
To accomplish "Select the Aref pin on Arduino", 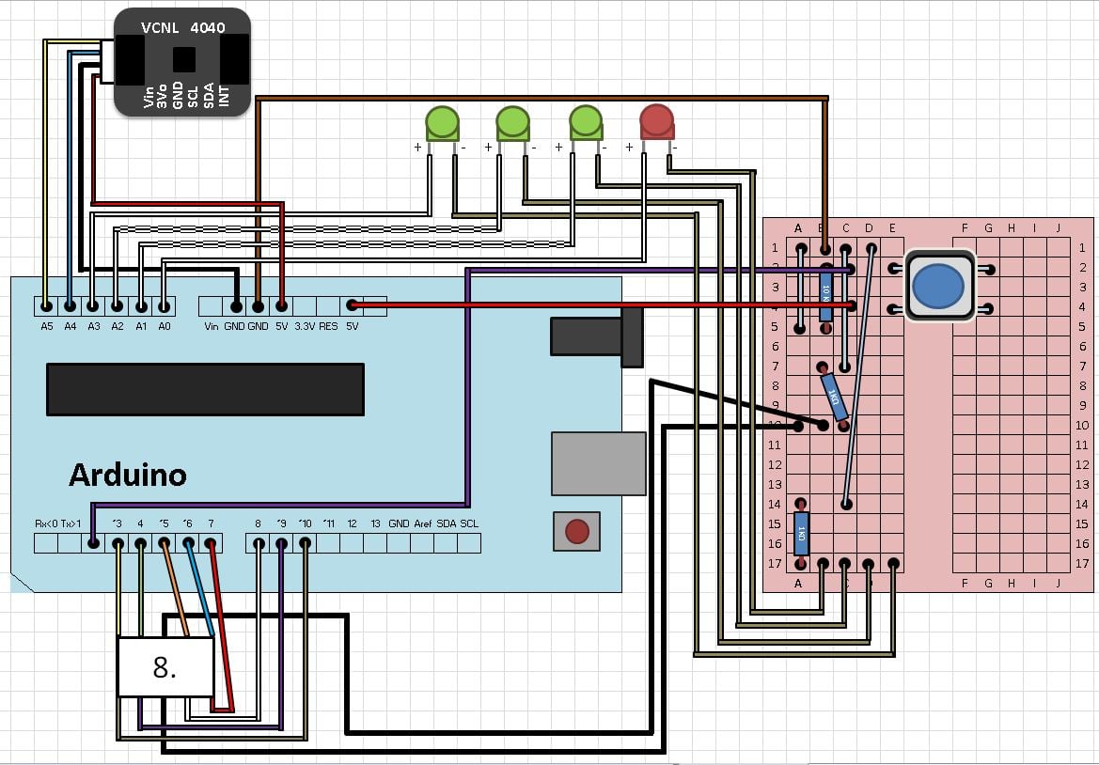I will (x=422, y=542).
